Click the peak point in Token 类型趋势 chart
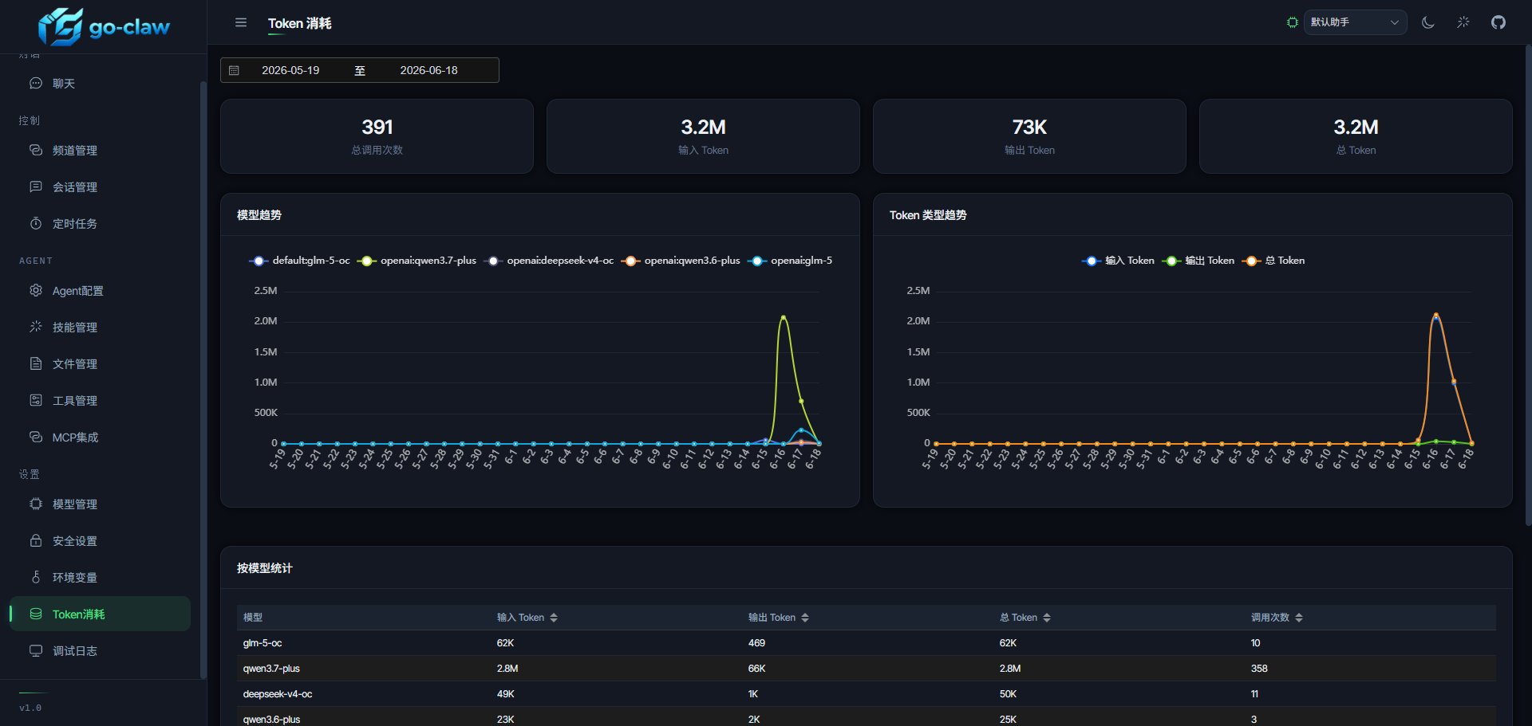This screenshot has width=1532, height=726. tap(1436, 316)
